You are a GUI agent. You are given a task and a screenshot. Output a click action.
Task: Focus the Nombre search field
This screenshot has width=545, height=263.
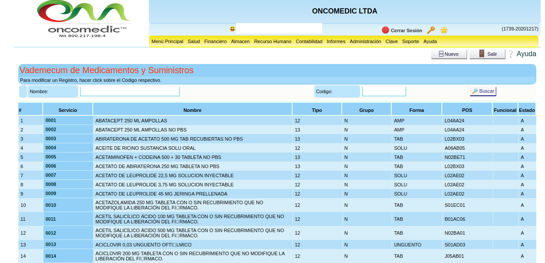(130, 91)
